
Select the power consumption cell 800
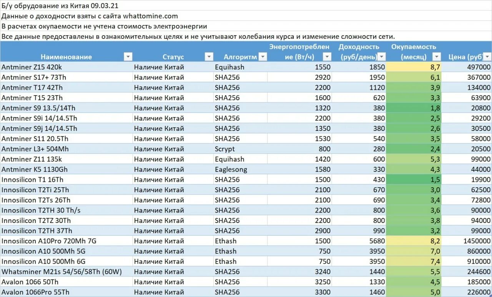[x=299, y=149]
